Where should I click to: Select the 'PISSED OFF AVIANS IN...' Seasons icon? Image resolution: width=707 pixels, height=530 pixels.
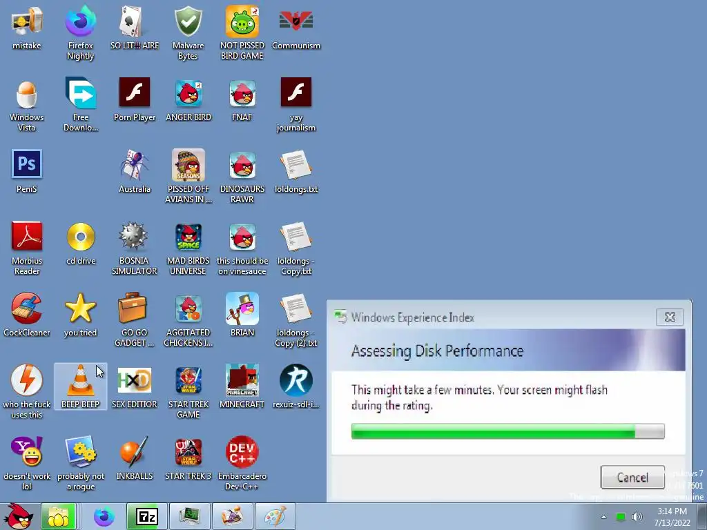point(188,176)
